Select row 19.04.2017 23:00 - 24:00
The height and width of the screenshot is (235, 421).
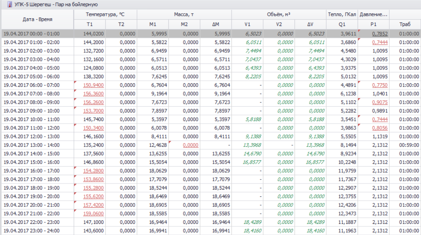point(211,231)
